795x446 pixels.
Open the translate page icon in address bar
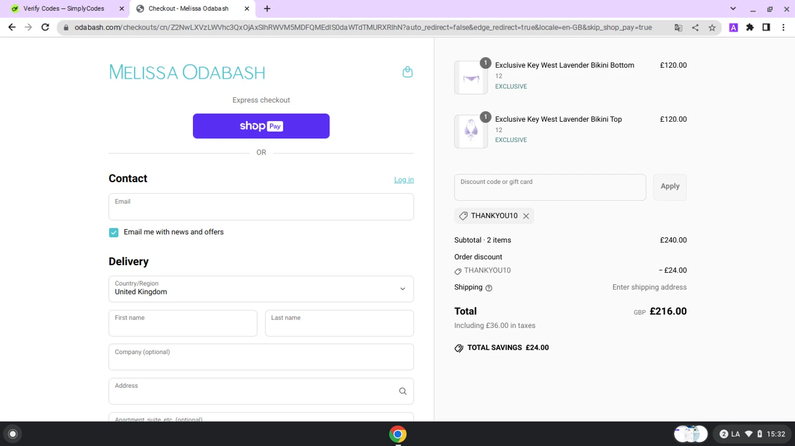click(x=678, y=28)
